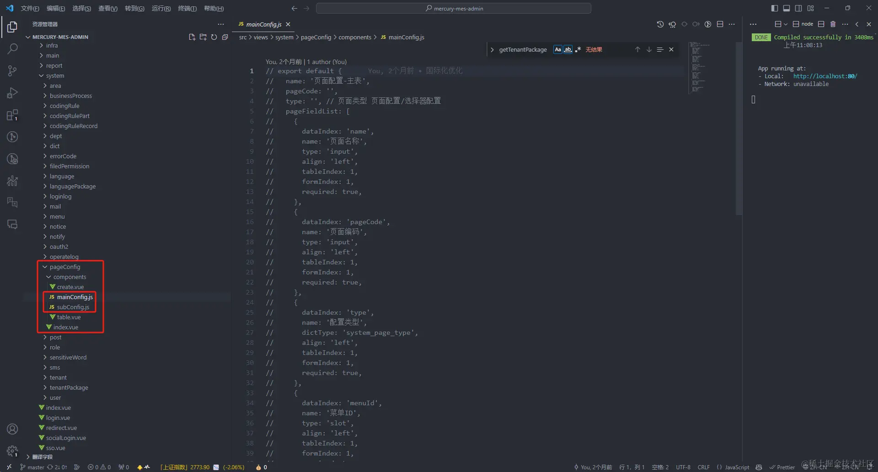Click the mercury-mes-admin command center search box
This screenshot has height=472, width=878.
point(454,8)
